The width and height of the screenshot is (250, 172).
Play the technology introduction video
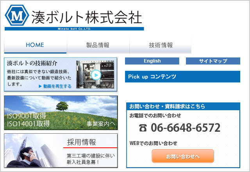(x=96, y=75)
